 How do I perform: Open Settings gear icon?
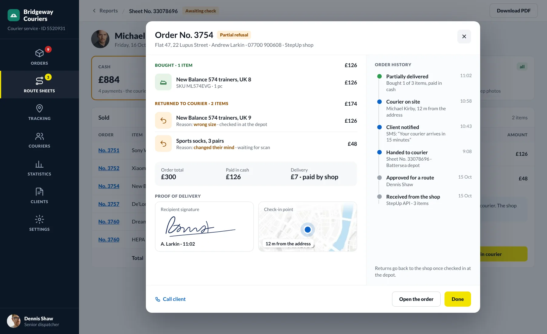(40, 219)
